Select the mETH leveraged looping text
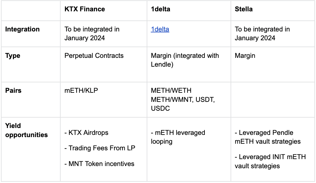Screen dimensions: 316x183 pos(178,137)
